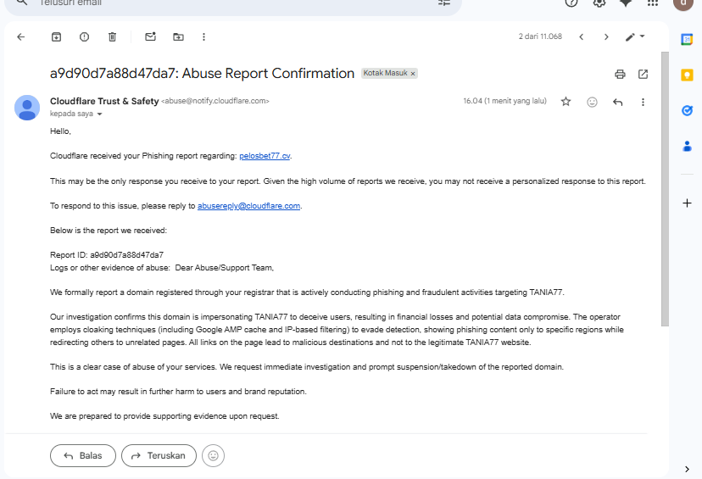Open the pelosbet77.cv link
This screenshot has width=702, height=479.
265,156
